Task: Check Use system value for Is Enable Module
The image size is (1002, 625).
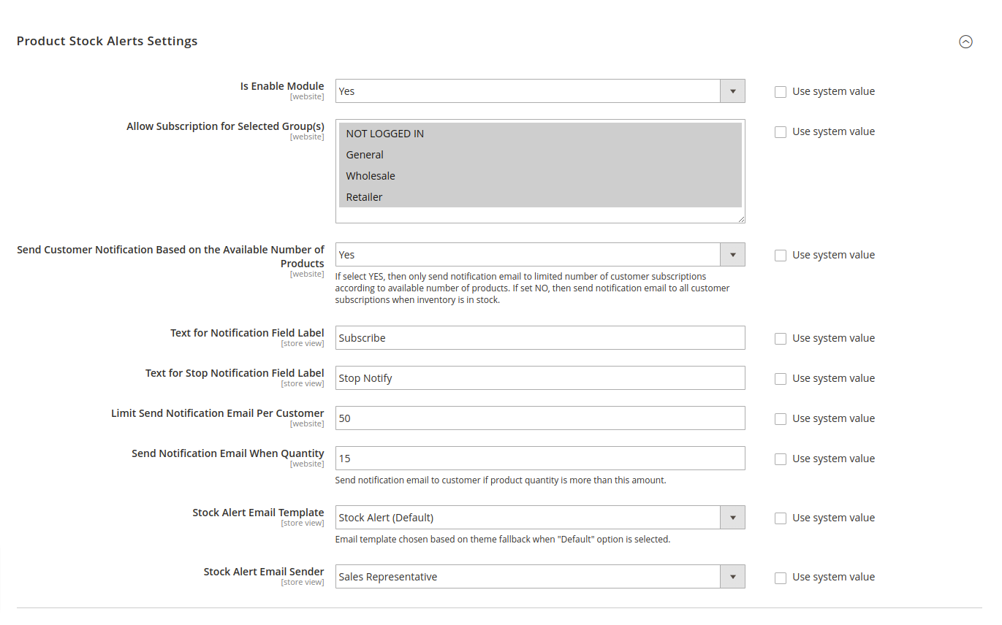Action: [x=781, y=92]
